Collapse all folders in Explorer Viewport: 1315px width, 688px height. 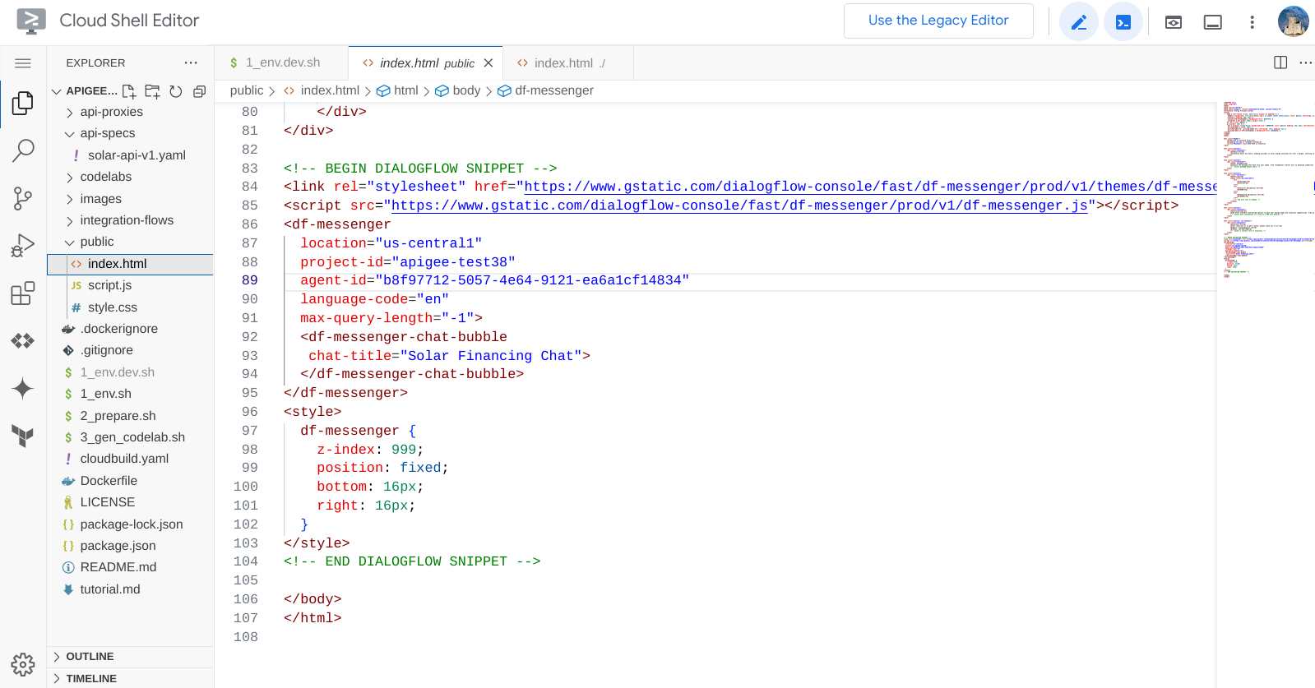(199, 91)
